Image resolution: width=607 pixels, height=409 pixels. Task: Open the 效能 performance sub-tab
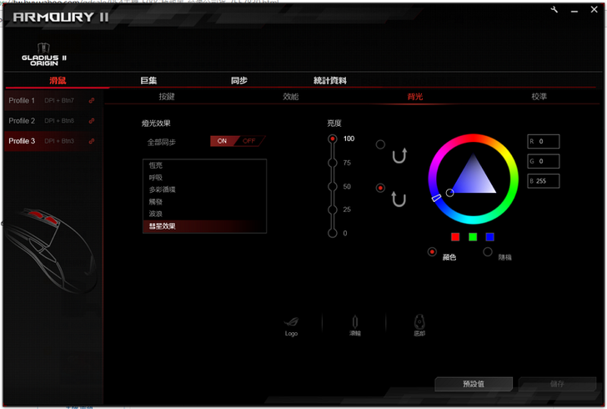click(291, 97)
